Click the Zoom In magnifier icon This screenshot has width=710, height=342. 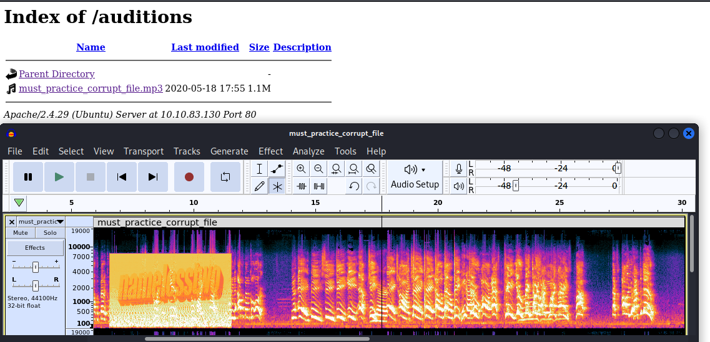302,169
